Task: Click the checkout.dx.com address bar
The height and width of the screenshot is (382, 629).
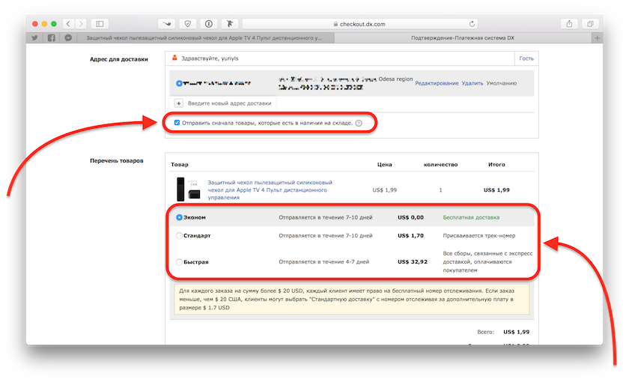Action: 359,24
